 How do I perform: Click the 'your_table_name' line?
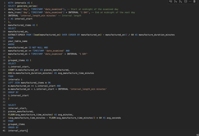18,41
